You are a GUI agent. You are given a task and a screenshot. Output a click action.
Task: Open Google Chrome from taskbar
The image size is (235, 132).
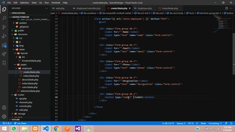[x=57, y=129]
